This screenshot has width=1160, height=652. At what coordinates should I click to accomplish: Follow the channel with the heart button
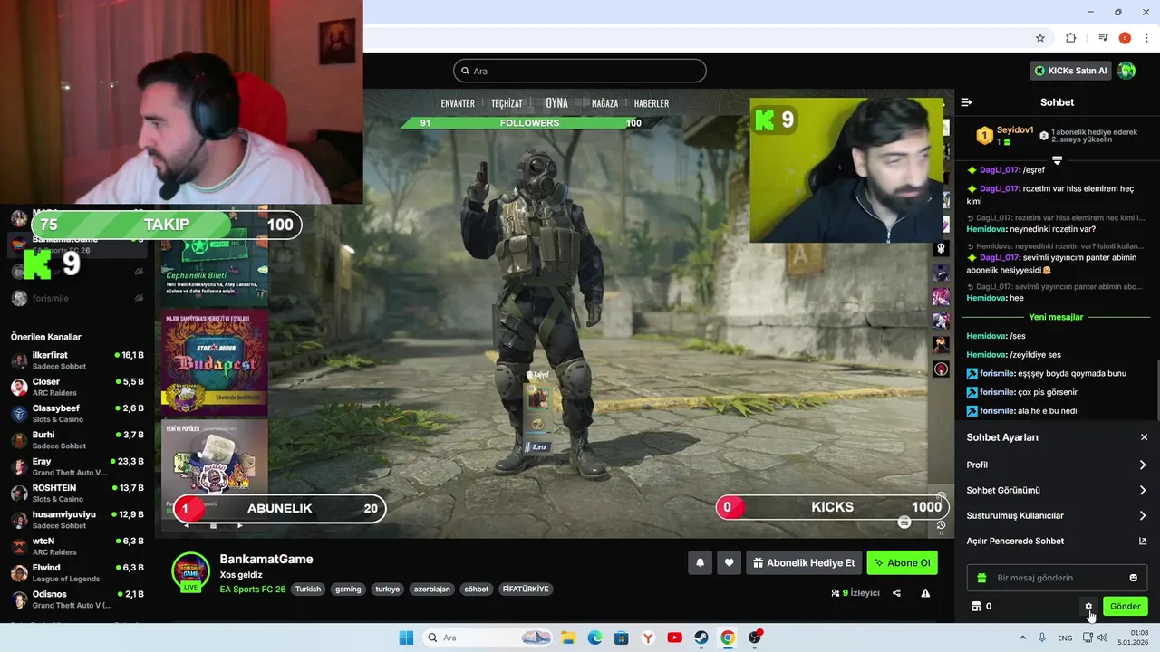729,562
